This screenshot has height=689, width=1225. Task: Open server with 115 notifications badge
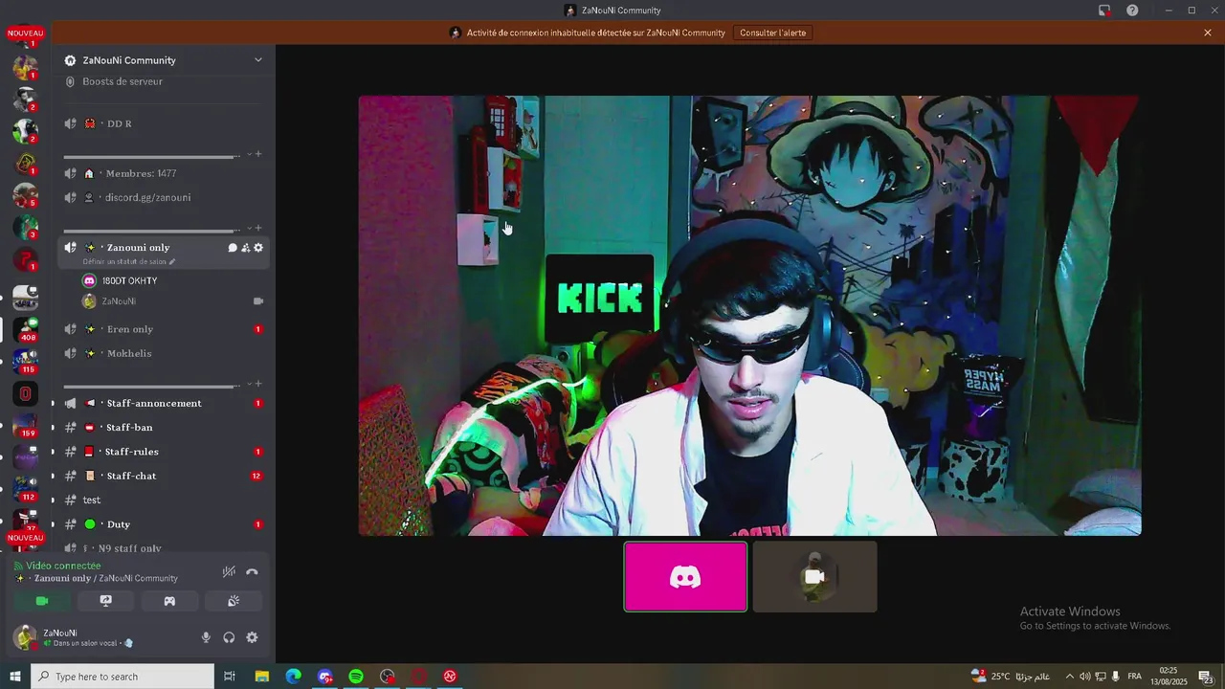point(26,362)
